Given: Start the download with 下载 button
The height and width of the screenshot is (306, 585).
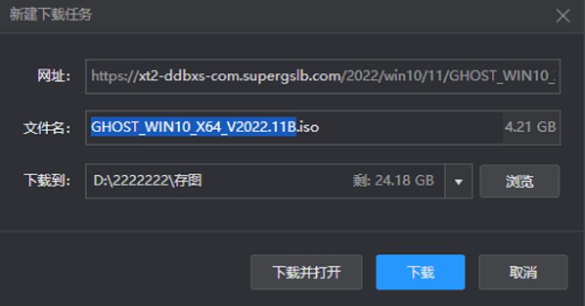Looking at the screenshot, I should coord(420,272).
